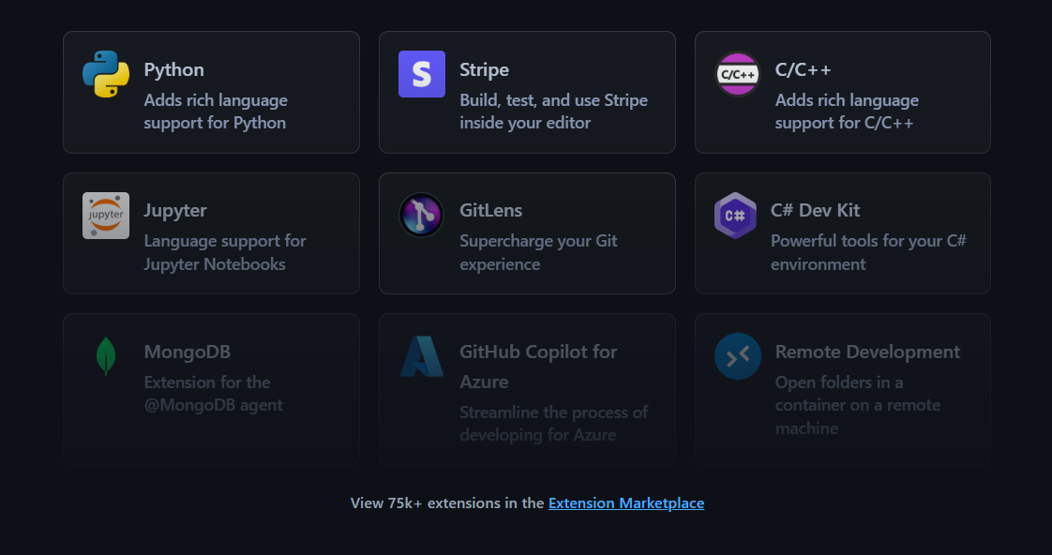
Task: Click the Remote Development arrows icon
Action: [x=737, y=356]
